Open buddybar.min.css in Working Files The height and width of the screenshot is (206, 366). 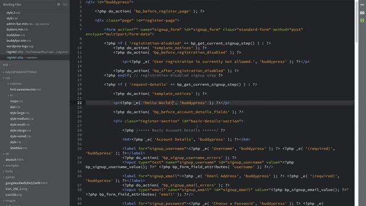[19, 41]
